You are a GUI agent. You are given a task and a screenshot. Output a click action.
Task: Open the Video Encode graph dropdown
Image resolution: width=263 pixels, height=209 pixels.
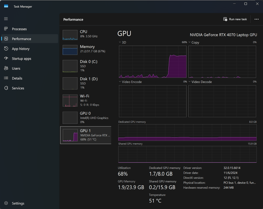pos(120,82)
